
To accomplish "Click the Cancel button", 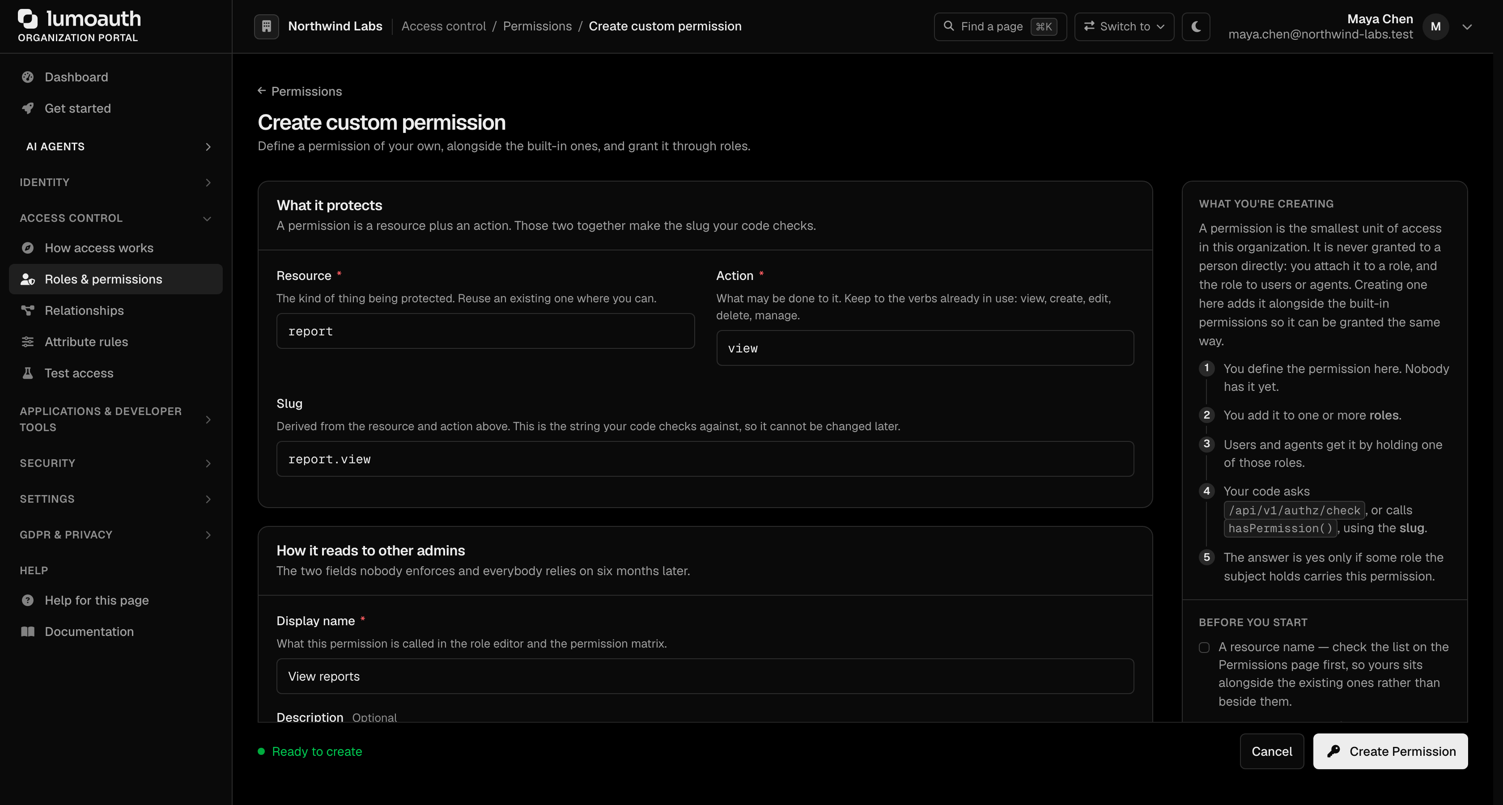I will tap(1271, 751).
